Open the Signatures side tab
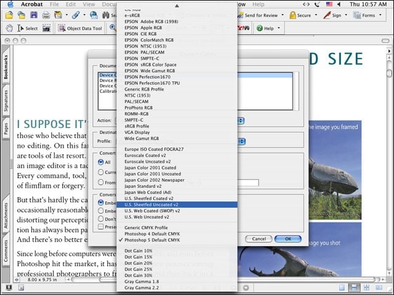This screenshot has height=295, width=394. 6,100
